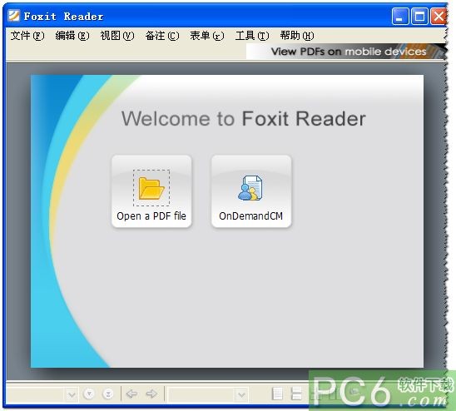This screenshot has height=411, width=456.
Task: Select continuous page layout icon
Action: [296, 394]
